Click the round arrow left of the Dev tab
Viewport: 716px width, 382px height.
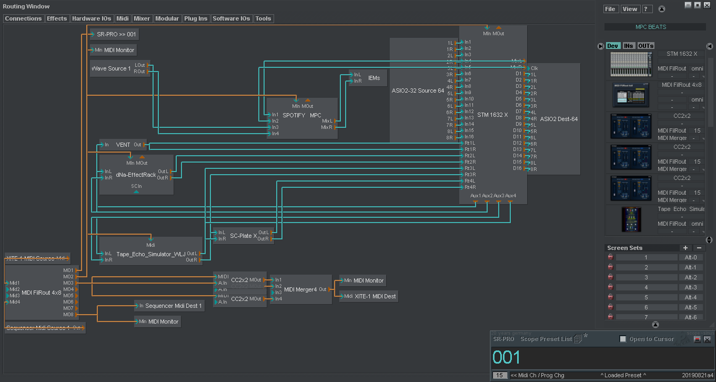point(600,46)
